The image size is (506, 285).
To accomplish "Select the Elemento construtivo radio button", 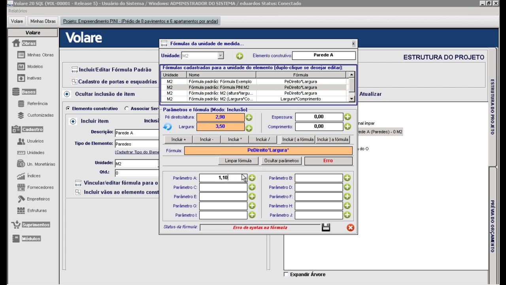I will pos(68,108).
